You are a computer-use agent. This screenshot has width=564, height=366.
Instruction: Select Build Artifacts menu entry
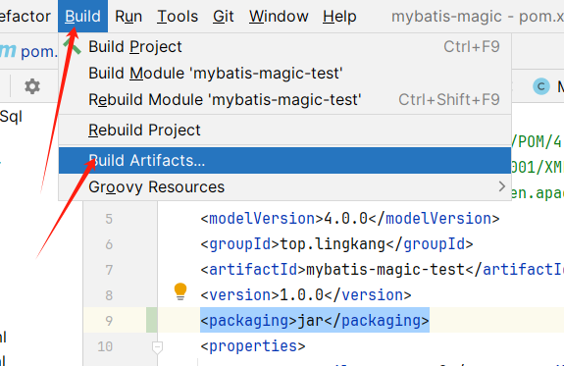(x=284, y=161)
